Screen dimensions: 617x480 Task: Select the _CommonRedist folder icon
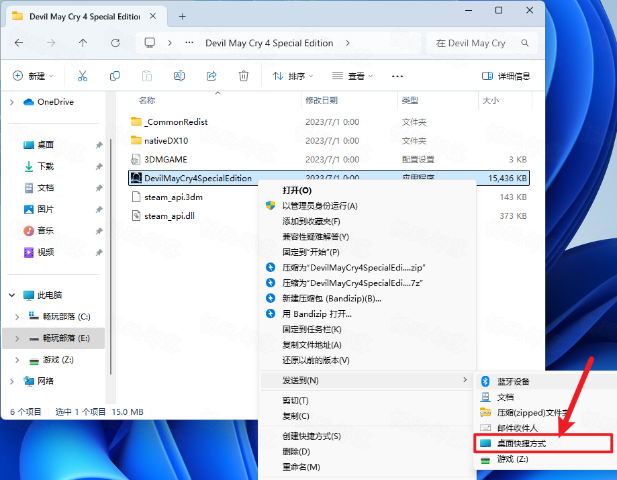[x=136, y=122]
